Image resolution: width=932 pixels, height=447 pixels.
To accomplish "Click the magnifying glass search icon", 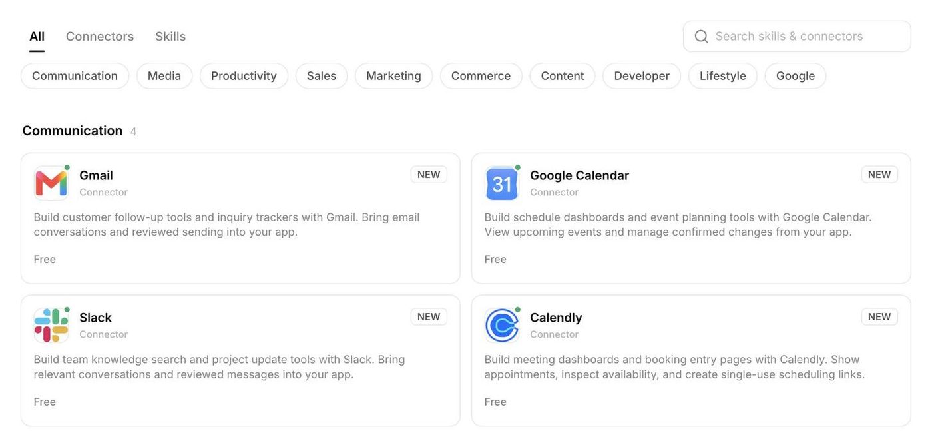I will 701,37.
